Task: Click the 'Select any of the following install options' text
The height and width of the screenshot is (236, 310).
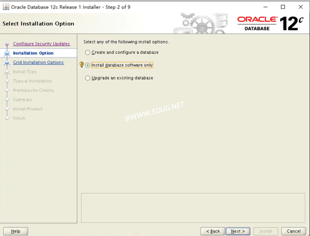Action: pos(126,42)
